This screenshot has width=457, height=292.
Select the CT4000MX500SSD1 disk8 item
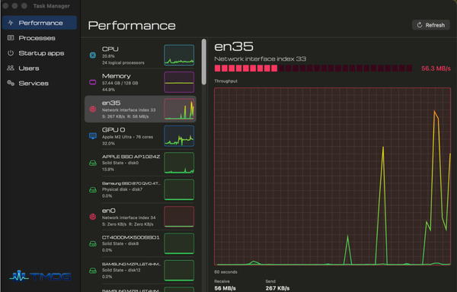tap(140, 244)
